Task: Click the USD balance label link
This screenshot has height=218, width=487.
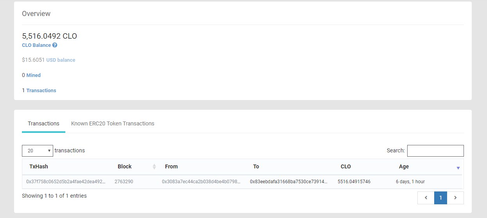Action: click(61, 60)
